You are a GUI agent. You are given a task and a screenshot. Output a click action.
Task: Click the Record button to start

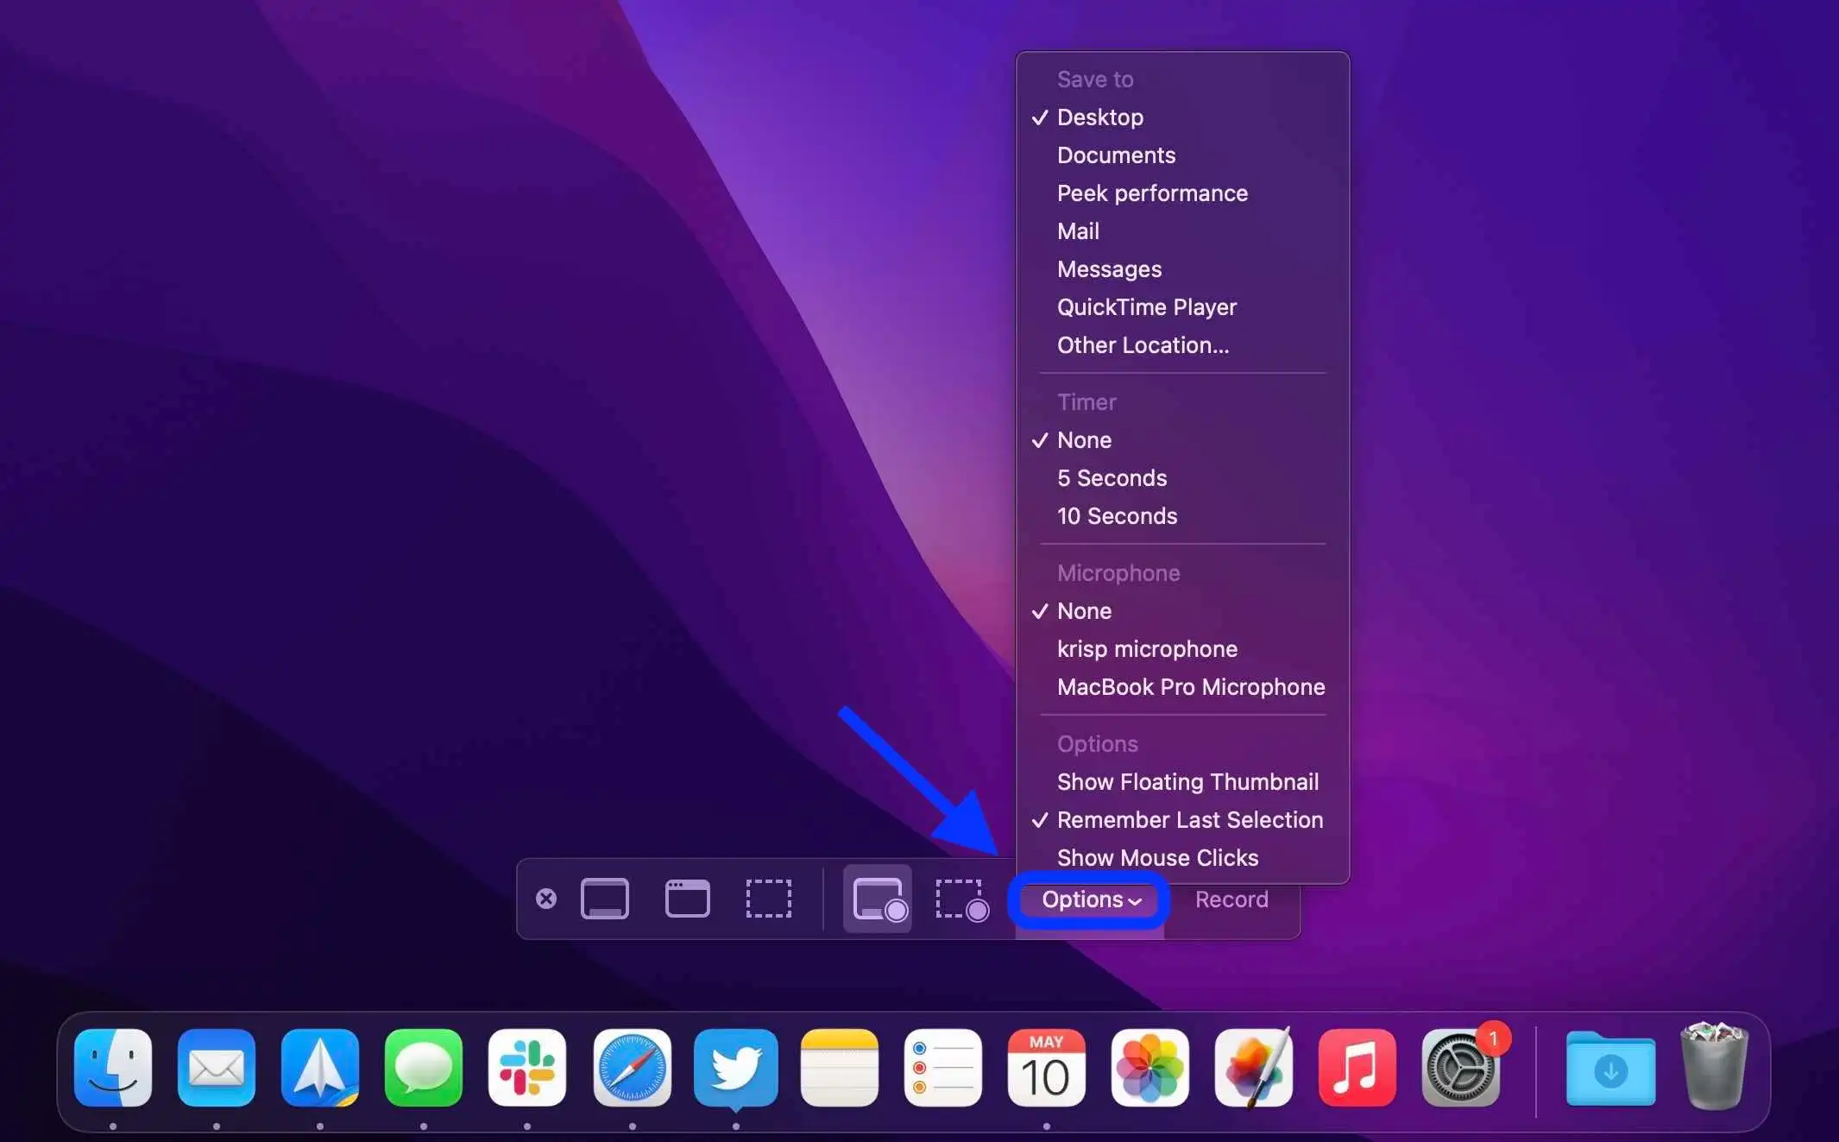pyautogui.click(x=1229, y=899)
